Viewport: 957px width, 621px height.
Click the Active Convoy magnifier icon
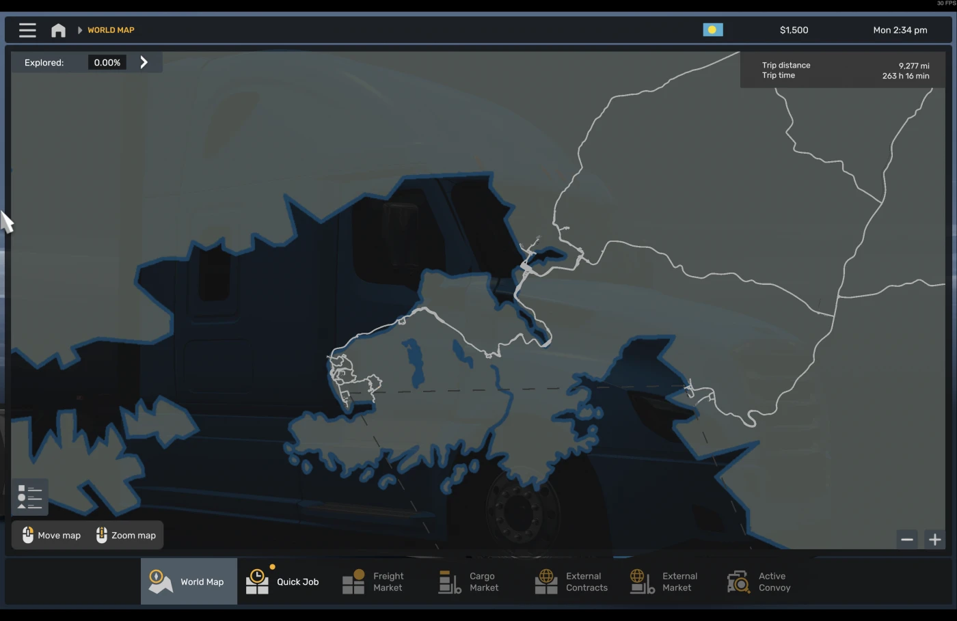tap(738, 580)
